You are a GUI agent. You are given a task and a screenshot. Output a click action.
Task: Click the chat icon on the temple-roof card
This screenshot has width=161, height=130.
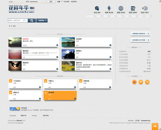coord(110,57)
